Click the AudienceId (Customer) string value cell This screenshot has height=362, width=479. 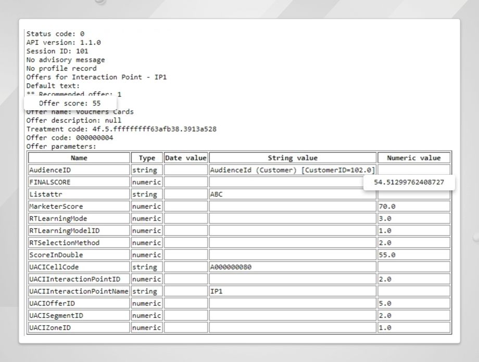pyautogui.click(x=293, y=170)
